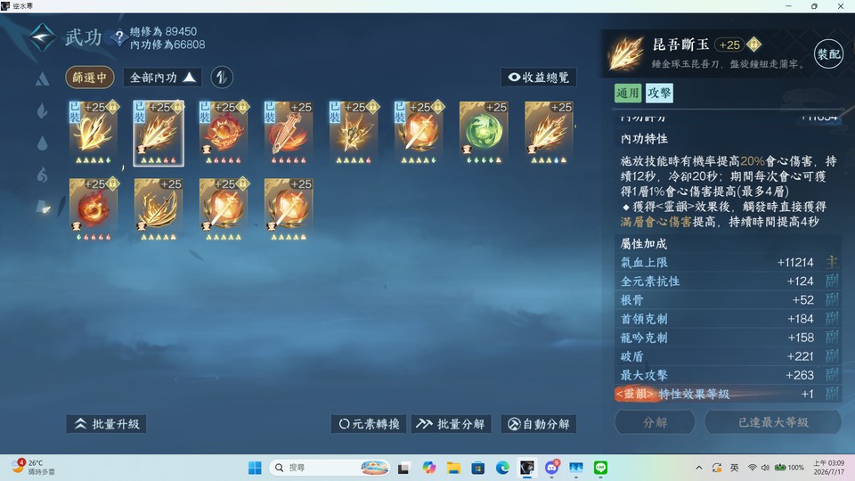Click the 龍吟克制 attribute row
The image size is (855, 481).
coord(728,338)
